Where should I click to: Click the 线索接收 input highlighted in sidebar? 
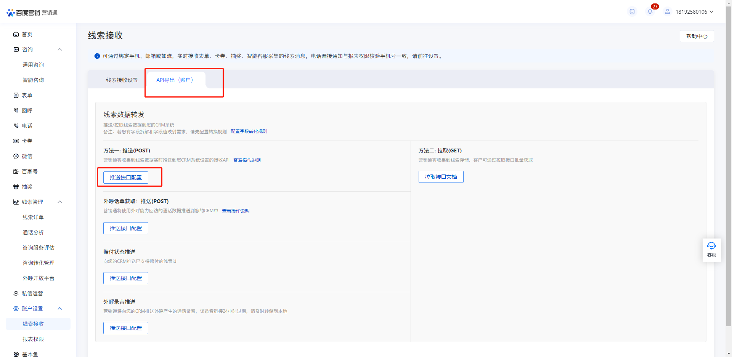click(32, 323)
